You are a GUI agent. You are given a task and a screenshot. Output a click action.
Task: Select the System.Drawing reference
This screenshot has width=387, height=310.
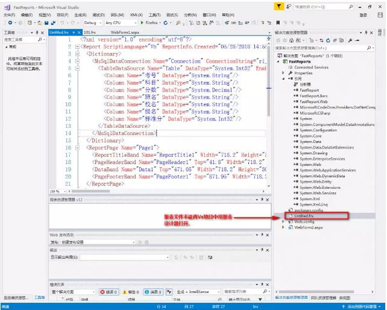(x=313, y=153)
